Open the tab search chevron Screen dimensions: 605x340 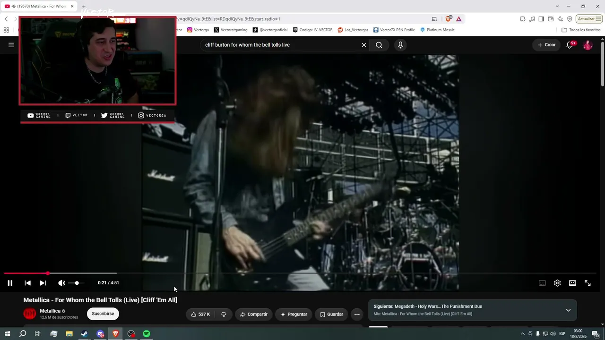(x=557, y=6)
